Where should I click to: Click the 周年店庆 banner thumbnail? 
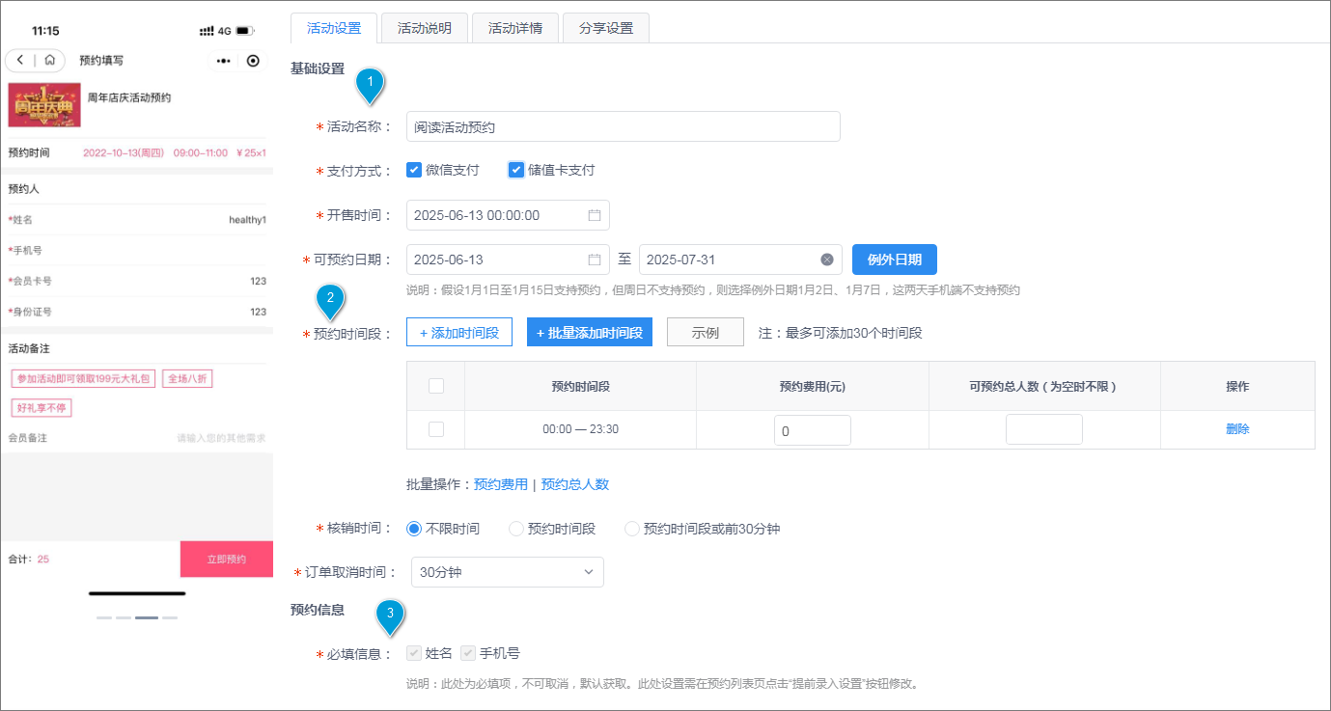tap(44, 105)
